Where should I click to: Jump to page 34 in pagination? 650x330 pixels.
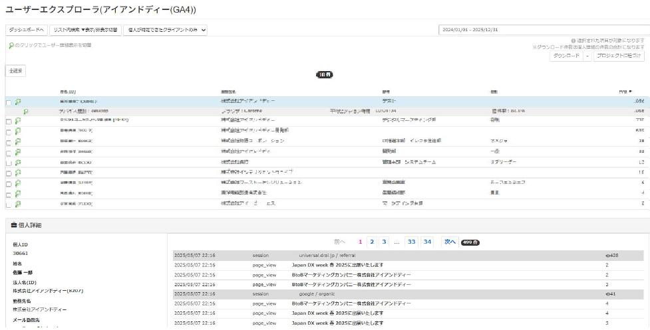point(427,242)
